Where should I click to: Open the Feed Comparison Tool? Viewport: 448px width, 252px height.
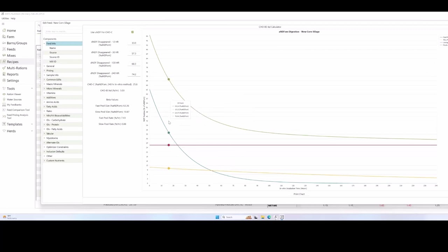pos(18,110)
